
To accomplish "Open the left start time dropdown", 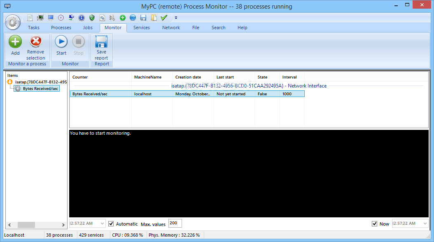I will pyautogui.click(x=102, y=223).
